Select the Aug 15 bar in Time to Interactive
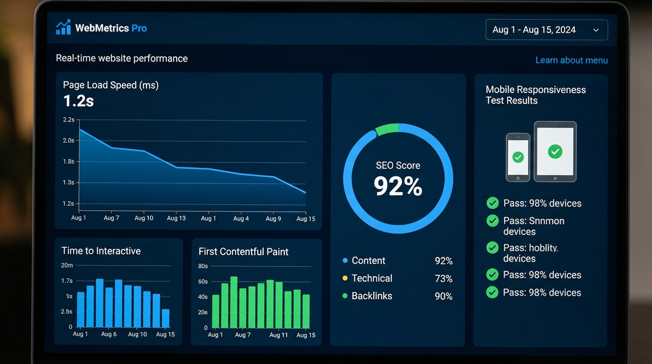The width and height of the screenshot is (652, 364). (x=165, y=318)
